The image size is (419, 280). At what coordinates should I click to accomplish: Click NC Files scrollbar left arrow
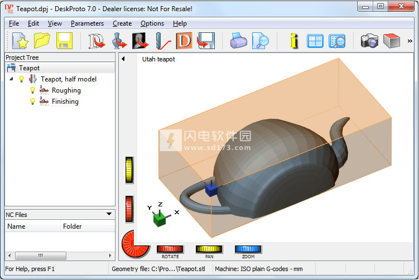point(9,255)
